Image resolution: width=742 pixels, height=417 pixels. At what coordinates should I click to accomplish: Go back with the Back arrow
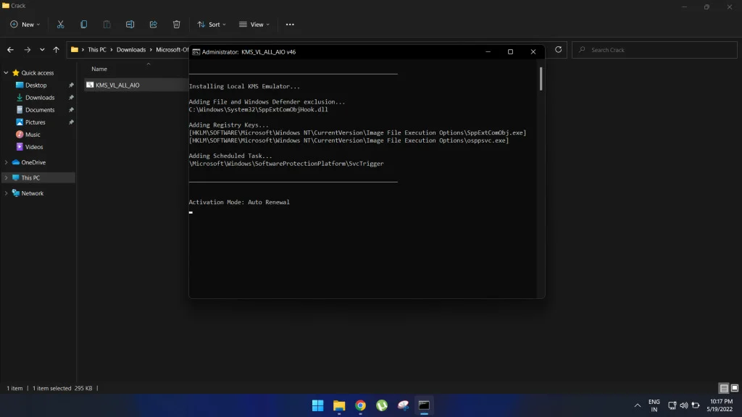coord(10,50)
